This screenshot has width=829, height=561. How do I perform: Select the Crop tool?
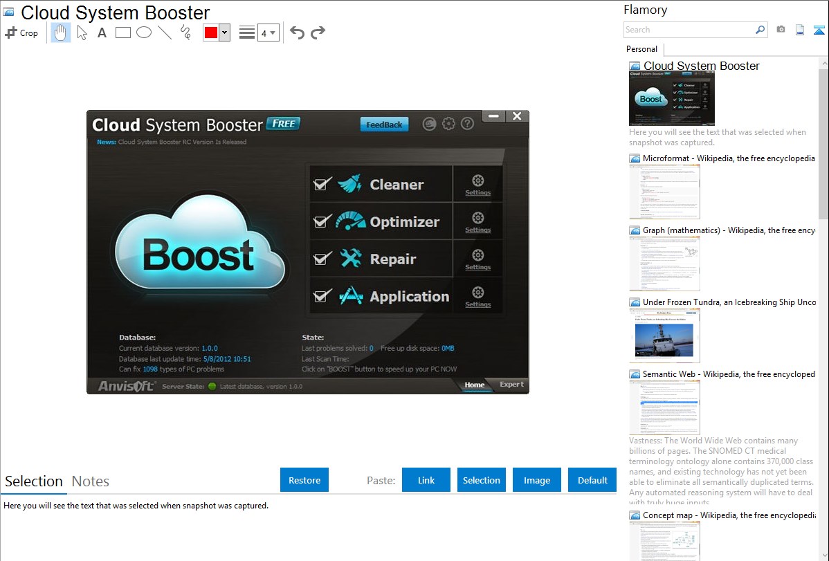point(21,33)
